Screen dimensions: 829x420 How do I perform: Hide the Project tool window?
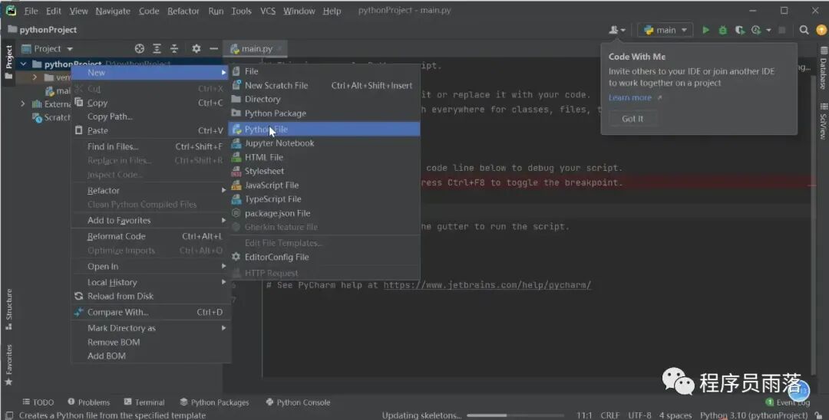click(213, 48)
